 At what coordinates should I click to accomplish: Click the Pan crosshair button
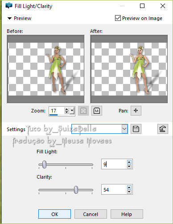pos(136,111)
